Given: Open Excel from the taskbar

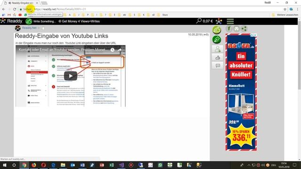Looking at the screenshot, I should (111, 165).
